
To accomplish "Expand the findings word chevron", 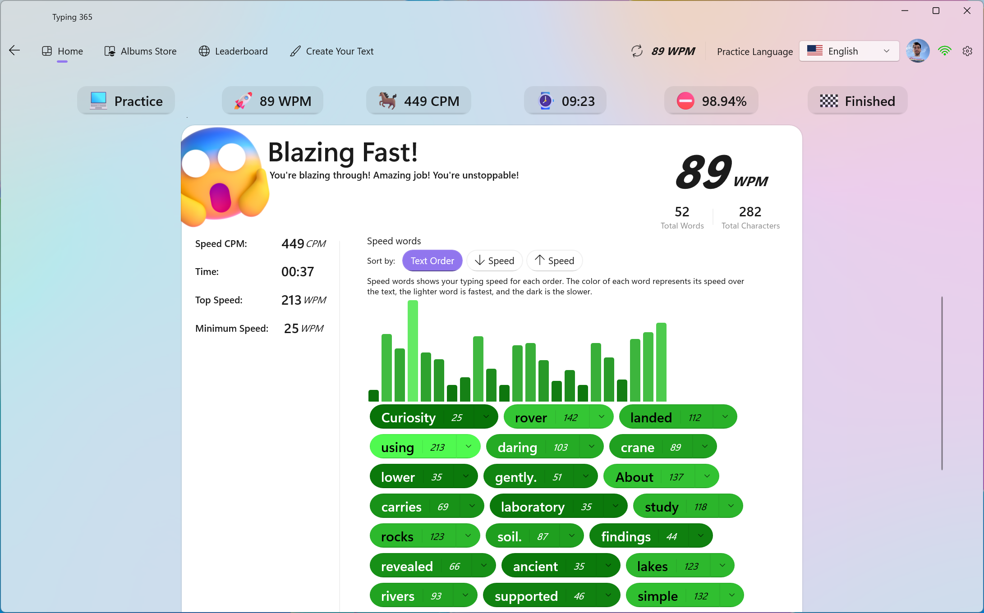I will (x=700, y=536).
